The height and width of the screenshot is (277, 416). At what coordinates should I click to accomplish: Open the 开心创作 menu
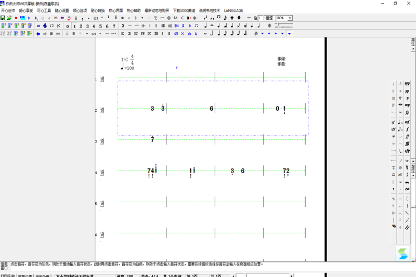pyautogui.click(x=8, y=10)
